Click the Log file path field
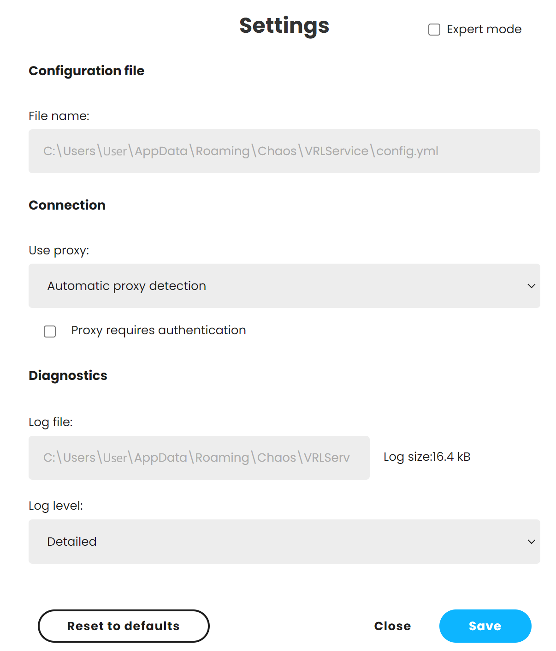Screen dimensions: 556x651 coord(199,458)
